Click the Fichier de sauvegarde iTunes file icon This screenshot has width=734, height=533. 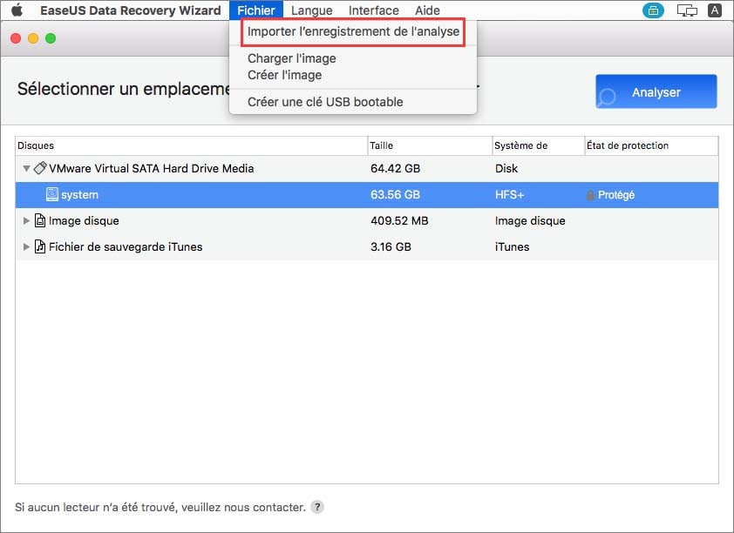click(x=40, y=246)
